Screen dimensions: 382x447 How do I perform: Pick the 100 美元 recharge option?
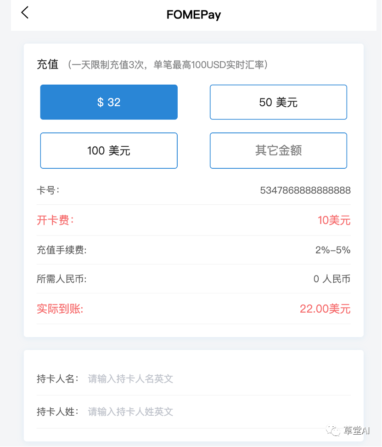109,150
